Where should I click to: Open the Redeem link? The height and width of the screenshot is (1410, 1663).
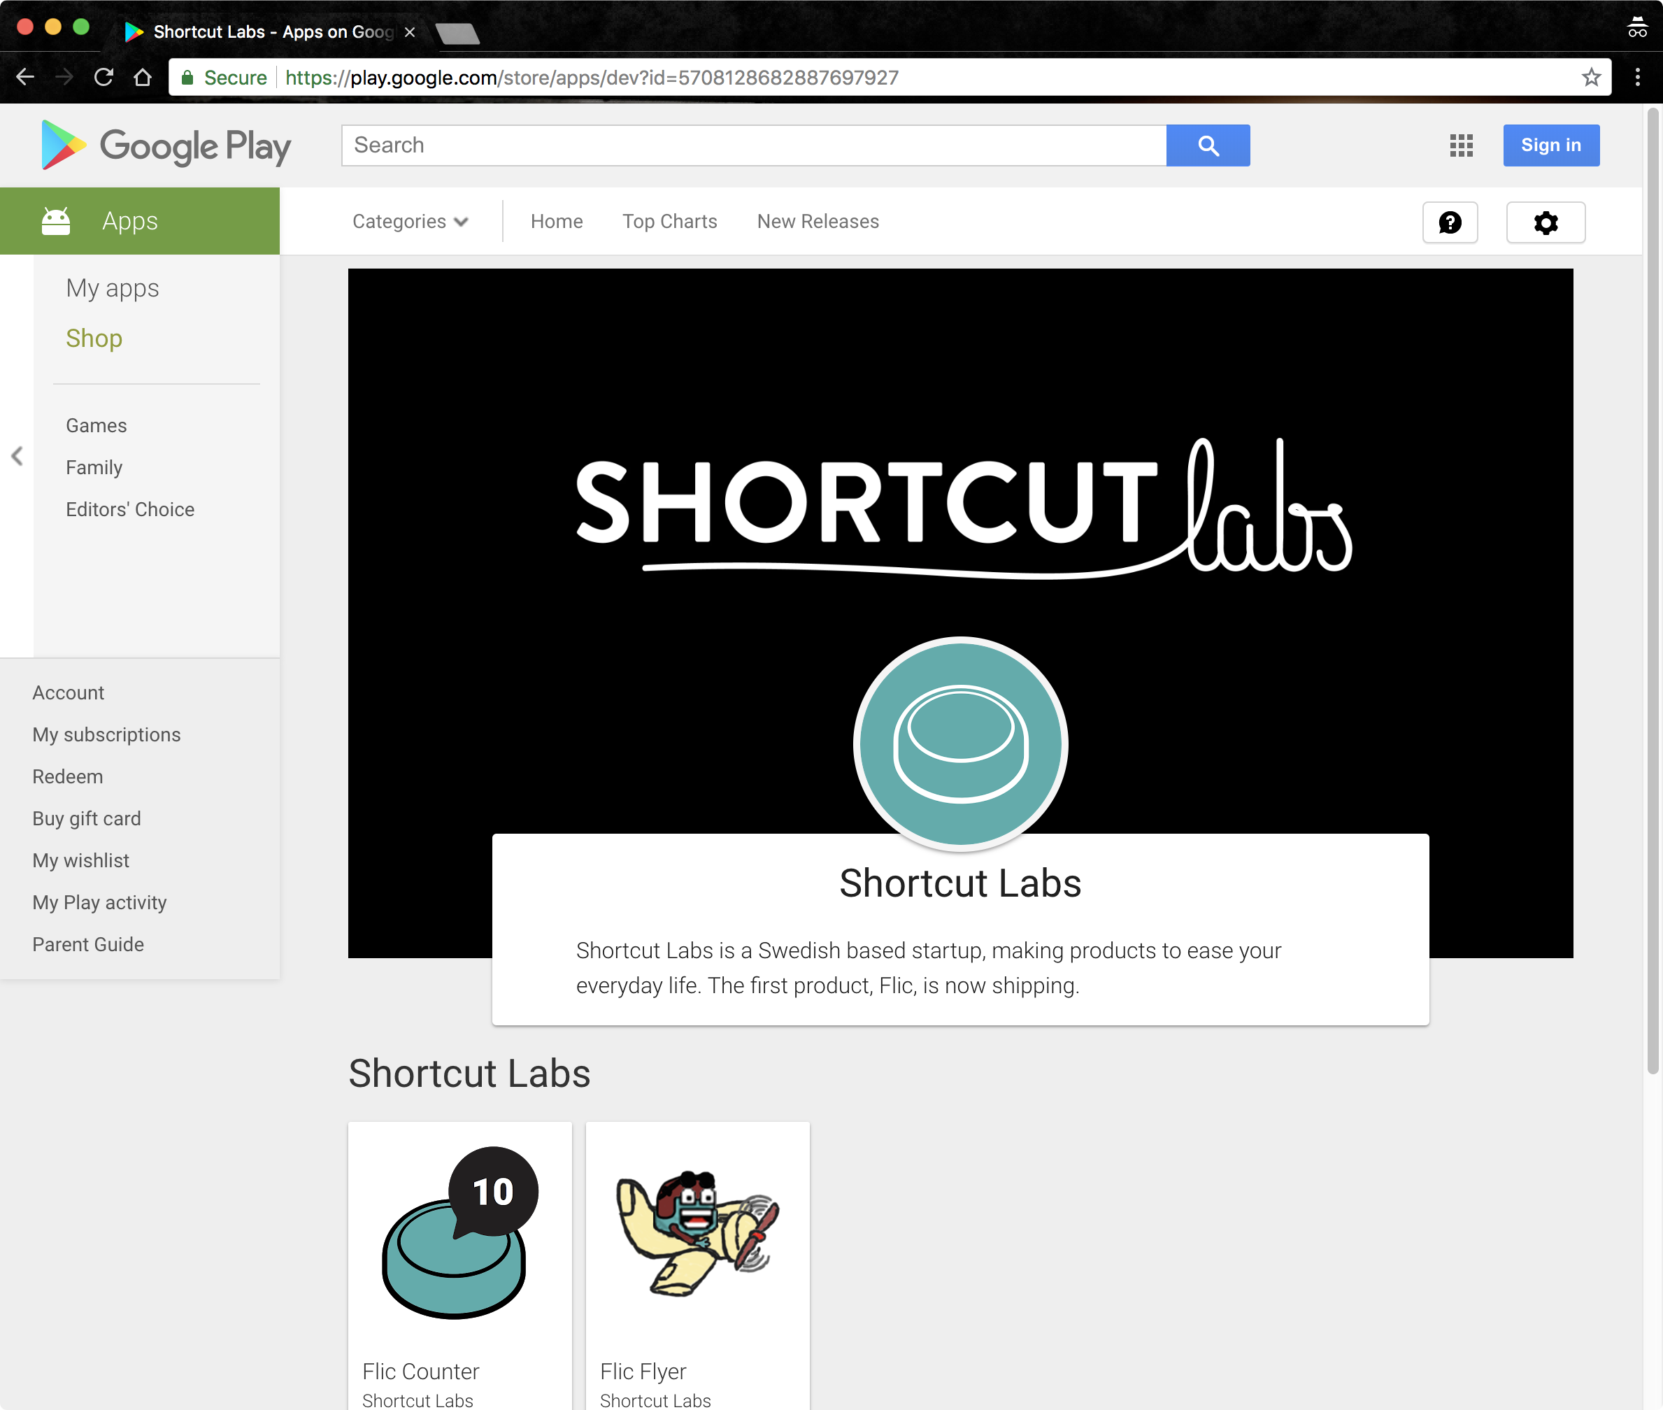(x=67, y=777)
